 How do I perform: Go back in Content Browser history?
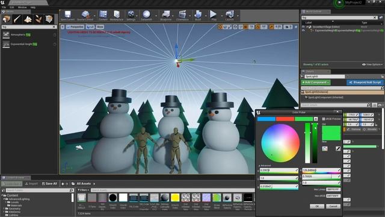pyautogui.click(x=63, y=184)
